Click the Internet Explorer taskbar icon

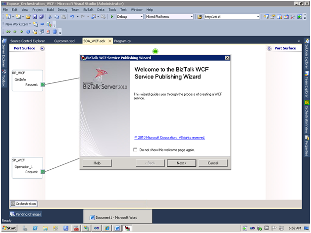point(107,228)
